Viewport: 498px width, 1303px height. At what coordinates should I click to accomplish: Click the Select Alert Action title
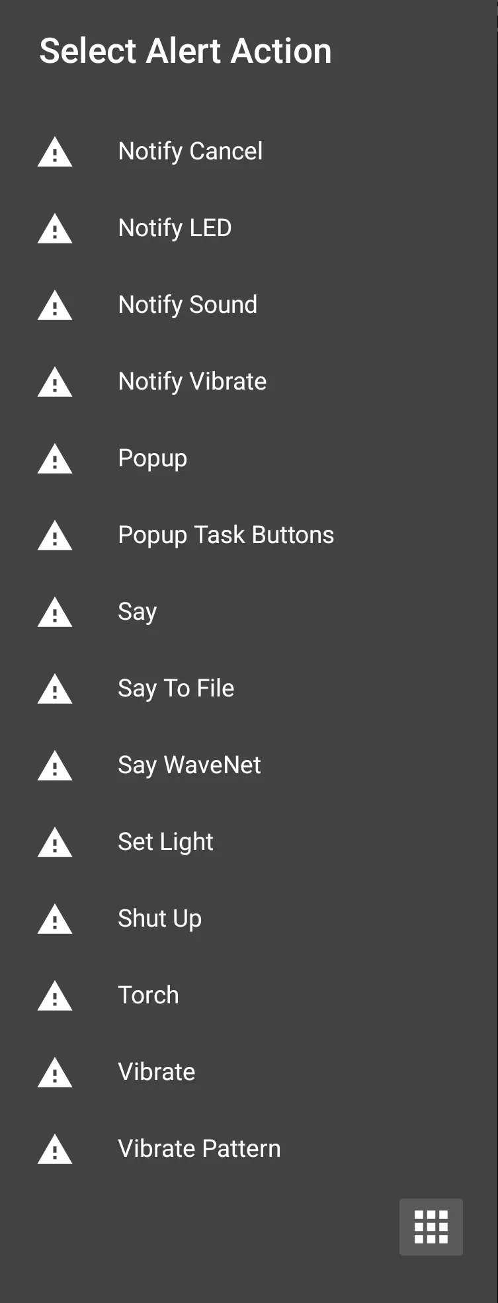[185, 51]
